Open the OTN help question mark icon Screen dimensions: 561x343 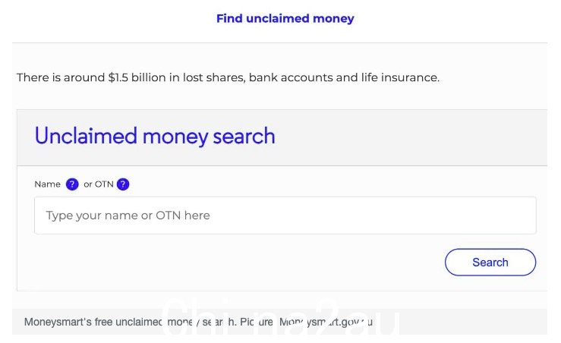click(x=123, y=184)
